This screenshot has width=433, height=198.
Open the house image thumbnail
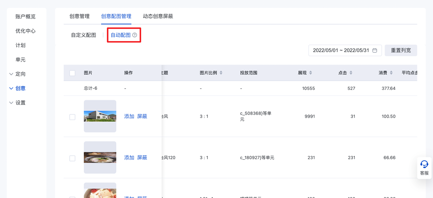[100, 116]
